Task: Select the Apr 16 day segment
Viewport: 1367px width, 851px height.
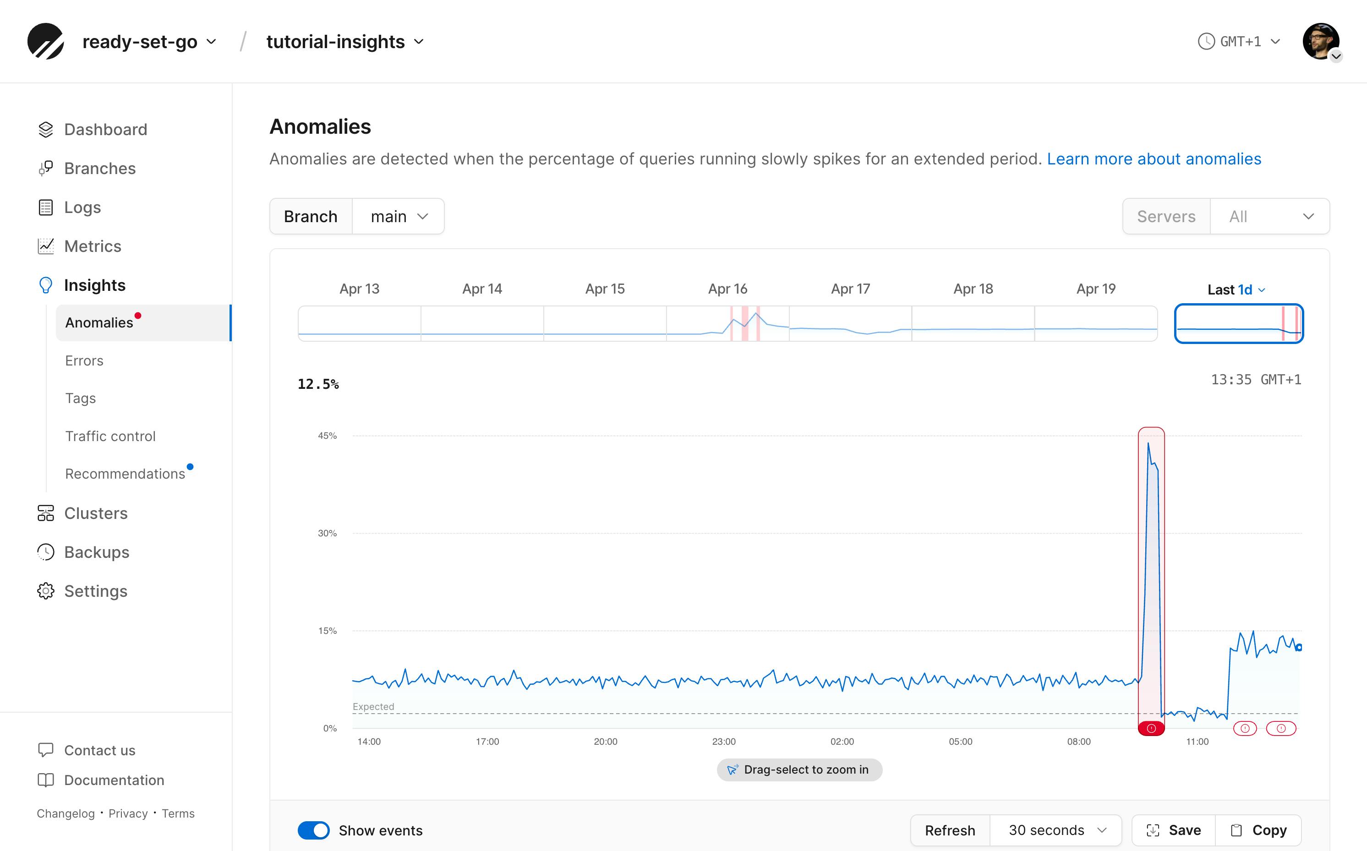Action: 727,323
